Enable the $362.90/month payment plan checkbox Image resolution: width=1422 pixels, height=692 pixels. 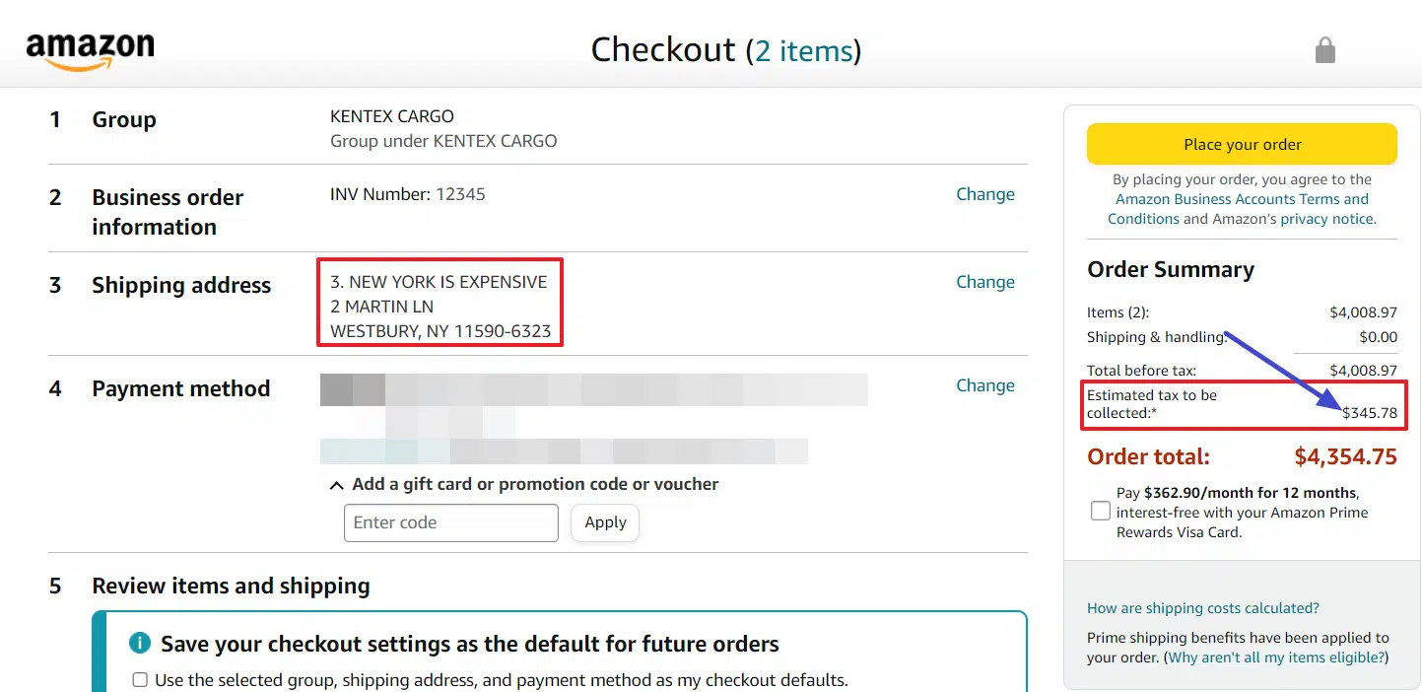1100,511
